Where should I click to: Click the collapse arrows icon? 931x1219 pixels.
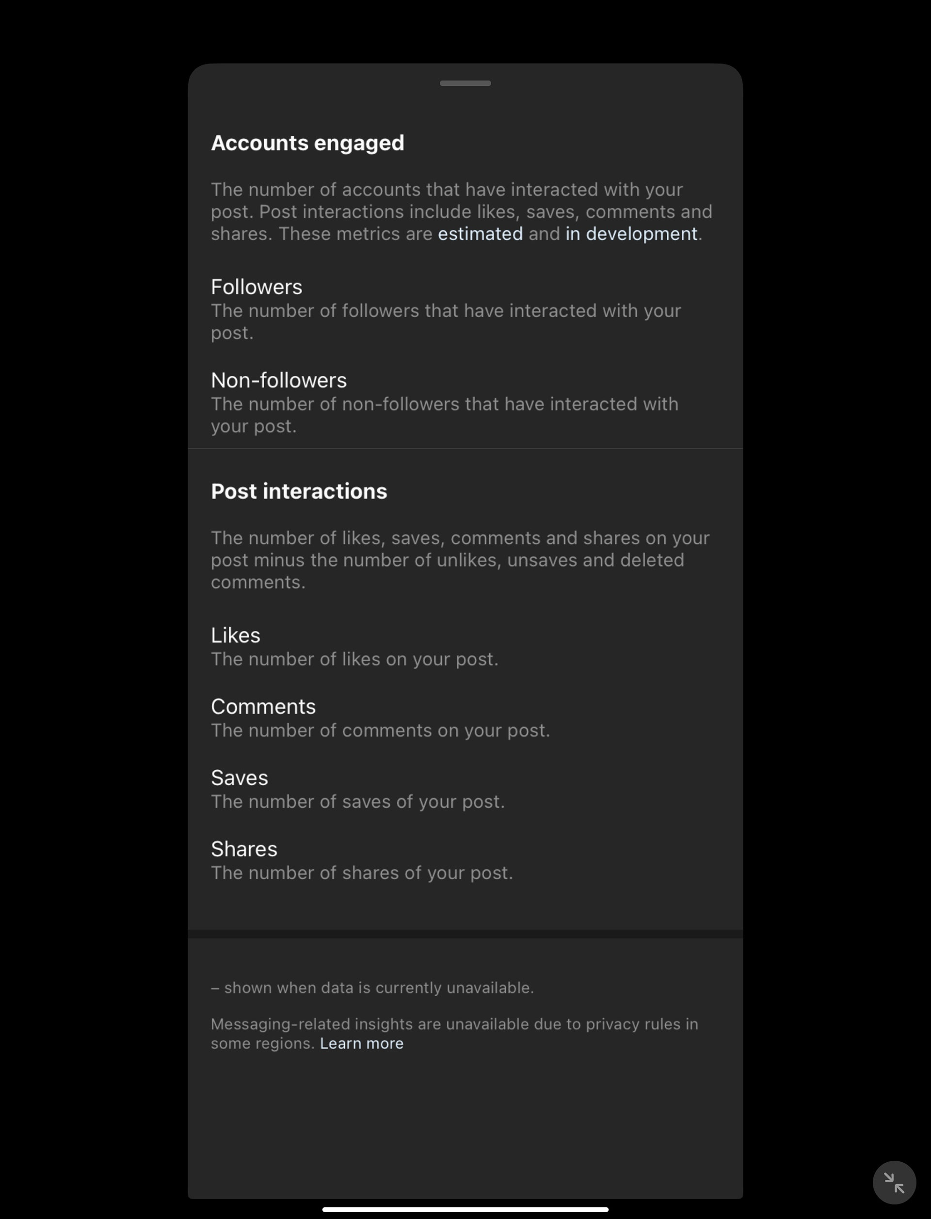point(894,1183)
